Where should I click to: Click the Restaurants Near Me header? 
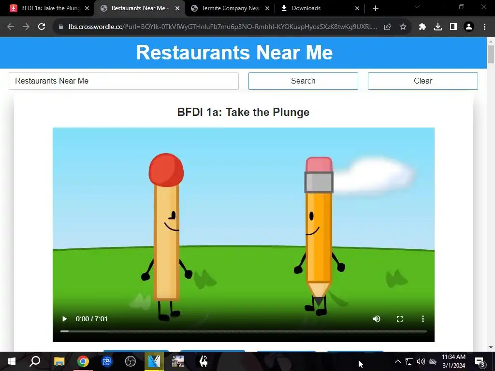(x=234, y=52)
